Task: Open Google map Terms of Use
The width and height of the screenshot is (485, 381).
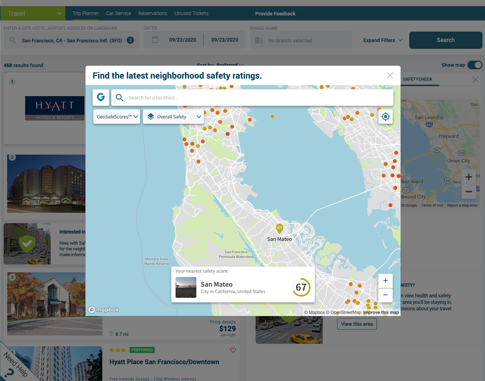Action: coord(432,206)
